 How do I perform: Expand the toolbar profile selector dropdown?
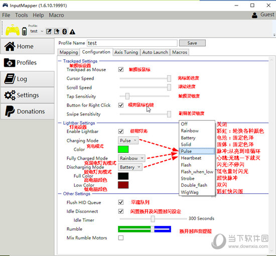[42, 31]
